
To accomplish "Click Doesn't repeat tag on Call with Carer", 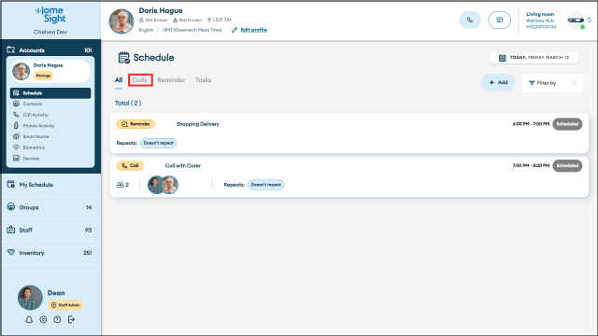I will tap(265, 185).
